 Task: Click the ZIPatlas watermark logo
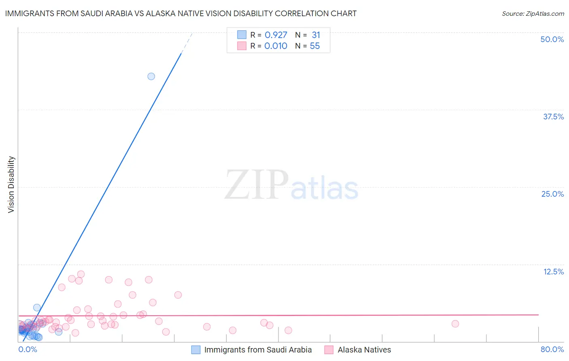291,185
